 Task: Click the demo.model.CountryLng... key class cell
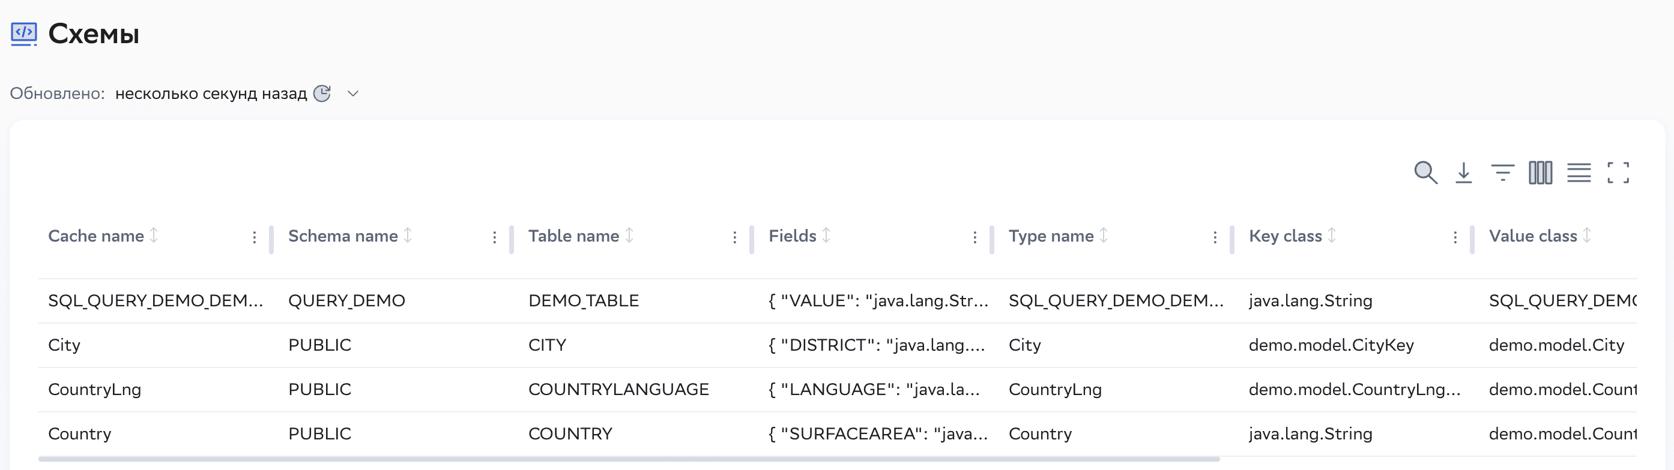click(1355, 390)
